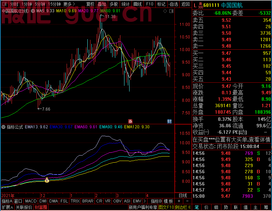Click the L margin-trading flag icon
This screenshot has width=272, height=211.
pos(195,5)
